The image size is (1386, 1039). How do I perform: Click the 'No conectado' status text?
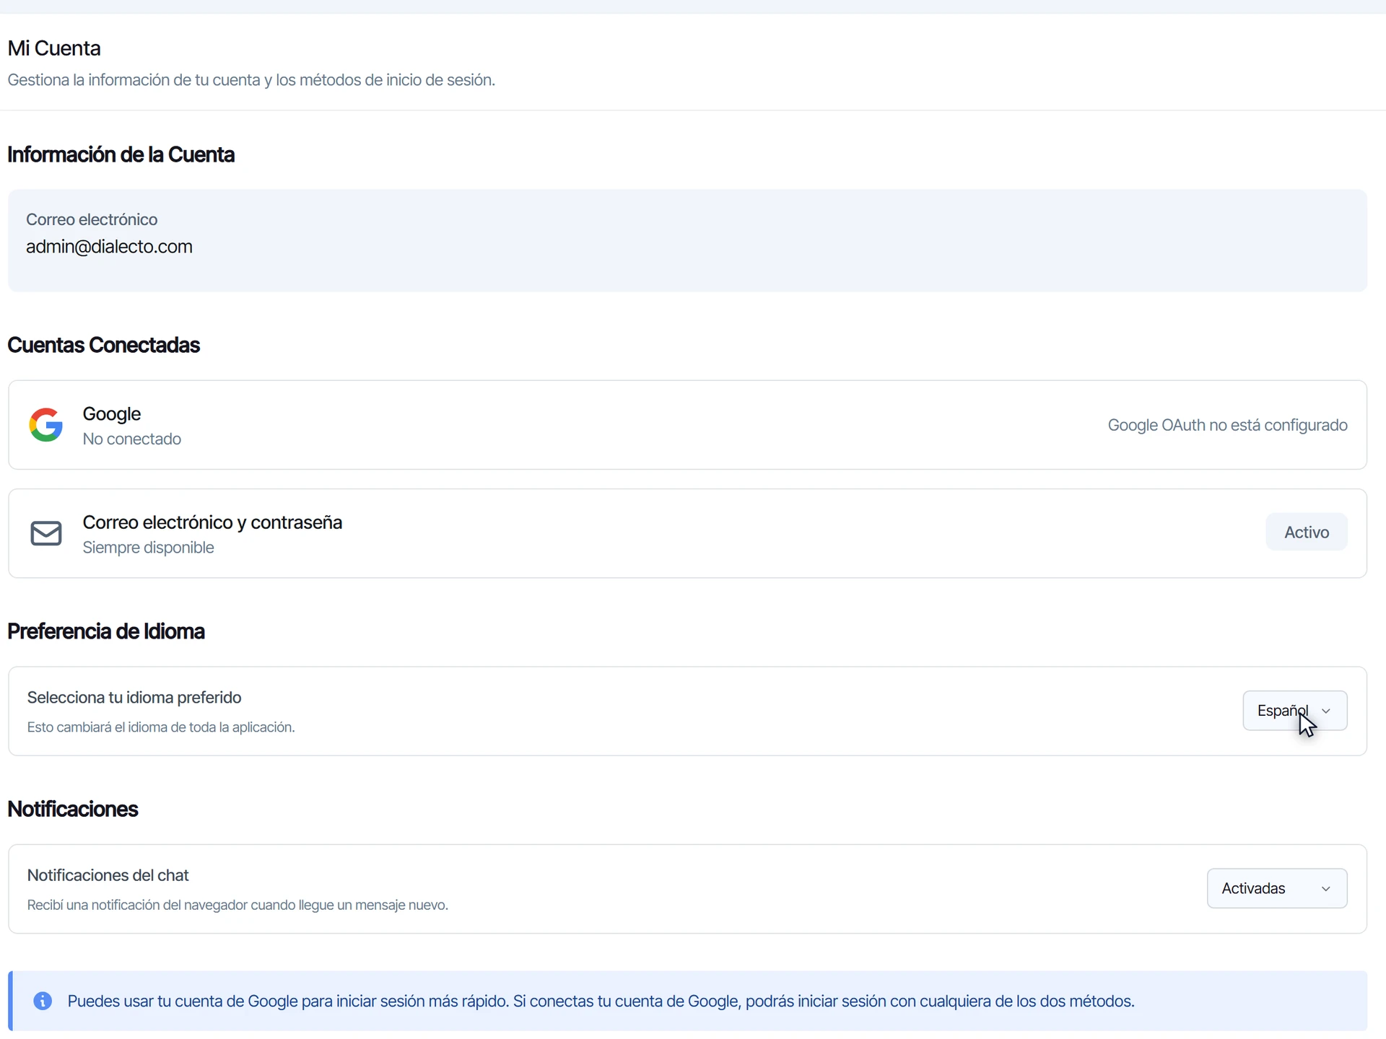pos(131,439)
